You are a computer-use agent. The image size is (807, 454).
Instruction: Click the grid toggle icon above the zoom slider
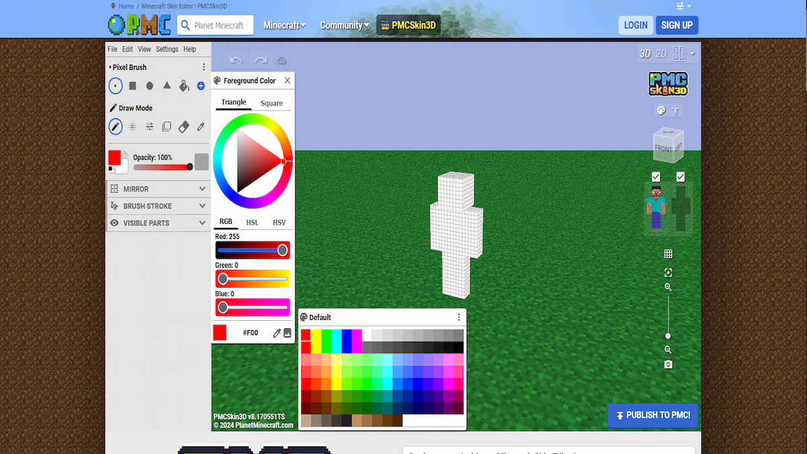pos(668,254)
